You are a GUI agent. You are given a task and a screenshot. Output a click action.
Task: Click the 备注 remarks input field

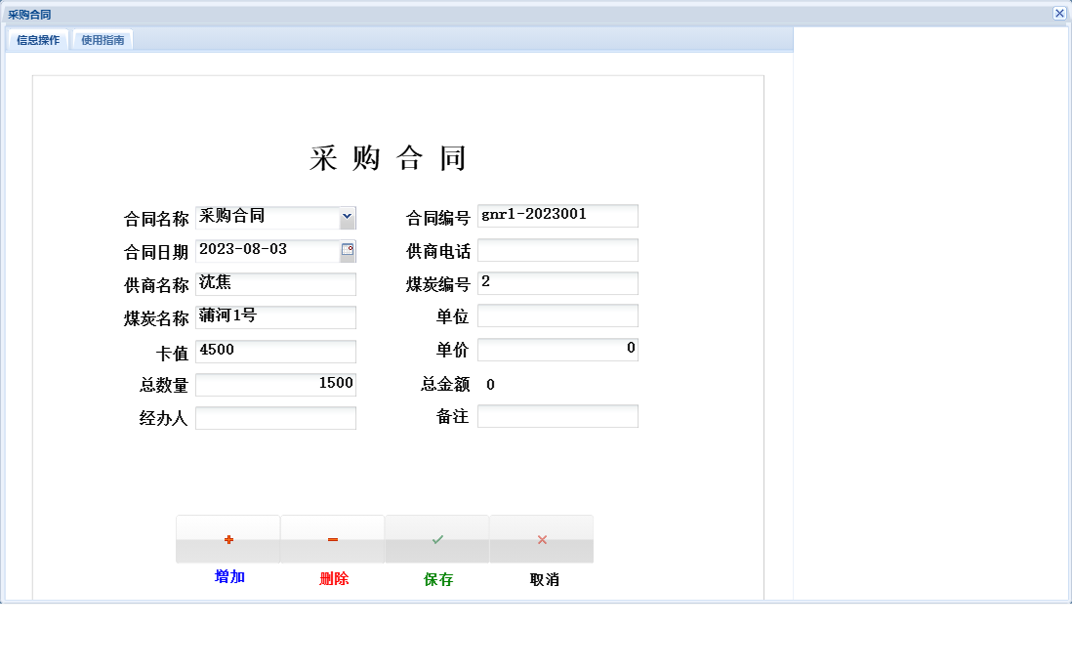click(557, 416)
